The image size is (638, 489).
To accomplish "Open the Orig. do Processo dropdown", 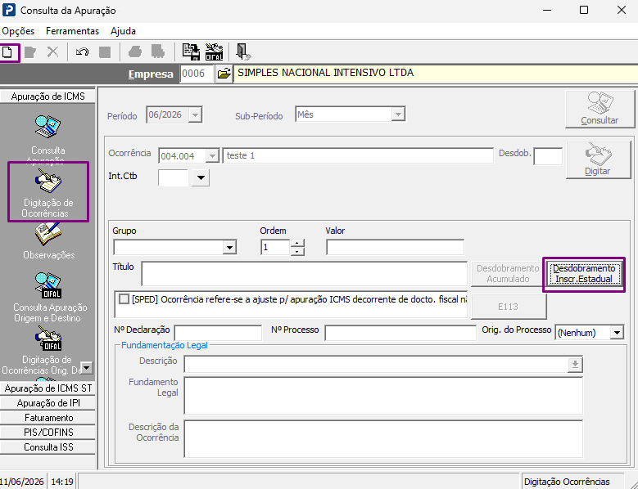I will coord(617,333).
